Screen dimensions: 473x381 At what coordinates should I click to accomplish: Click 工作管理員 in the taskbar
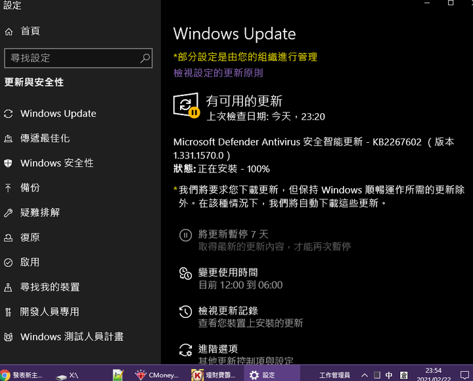click(x=334, y=375)
